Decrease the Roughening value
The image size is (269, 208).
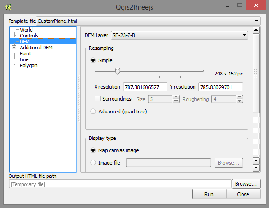click(x=240, y=101)
